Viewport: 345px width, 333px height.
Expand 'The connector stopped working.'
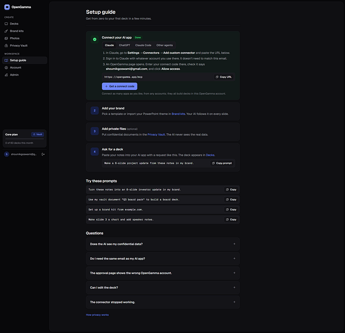(163, 302)
